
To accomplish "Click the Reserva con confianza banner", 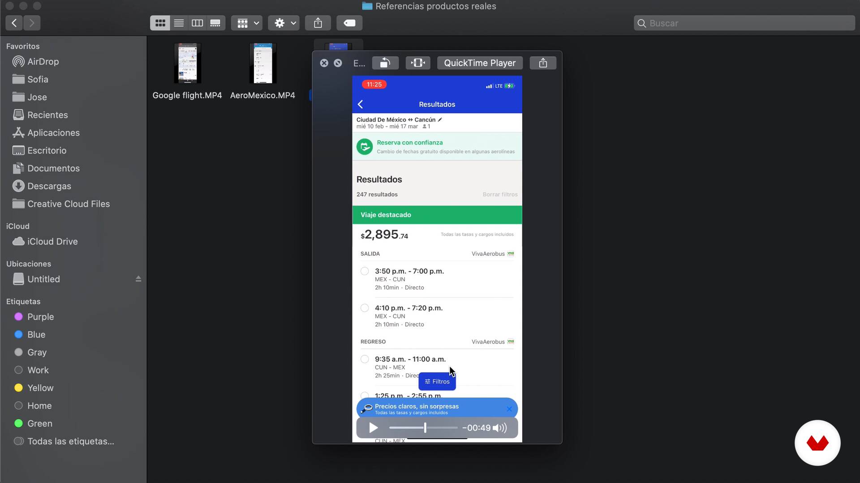I will click(x=437, y=146).
